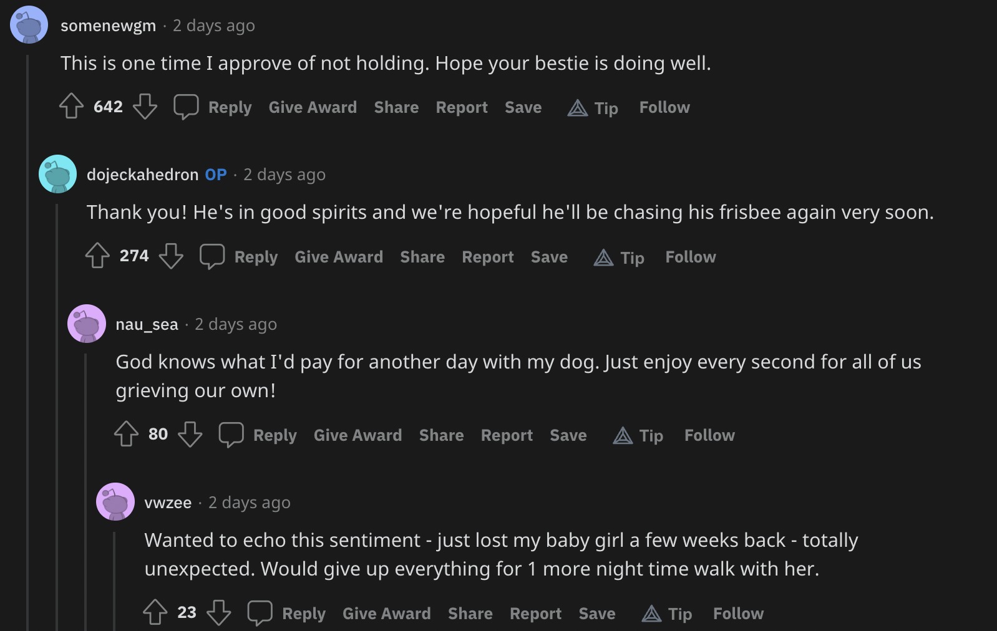Give Award to dojeckahedron's reply
The height and width of the screenshot is (631, 997).
(339, 257)
